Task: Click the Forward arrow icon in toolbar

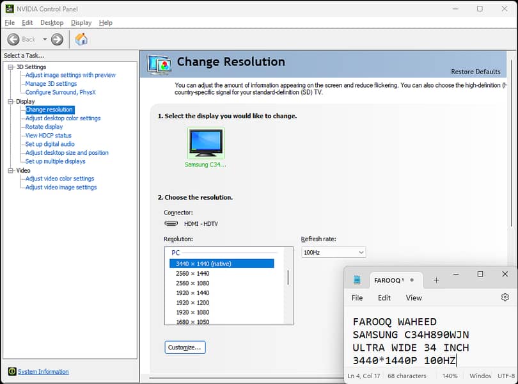Action: tap(57, 39)
